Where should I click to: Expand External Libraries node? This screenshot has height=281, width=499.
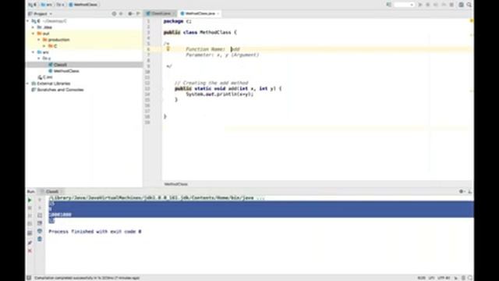[x=28, y=84]
